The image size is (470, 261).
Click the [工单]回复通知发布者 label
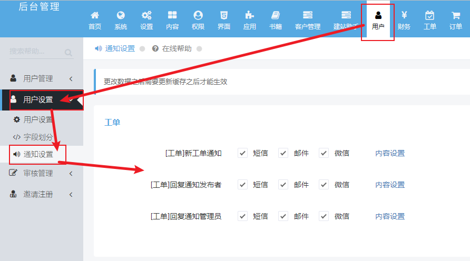[x=186, y=185]
